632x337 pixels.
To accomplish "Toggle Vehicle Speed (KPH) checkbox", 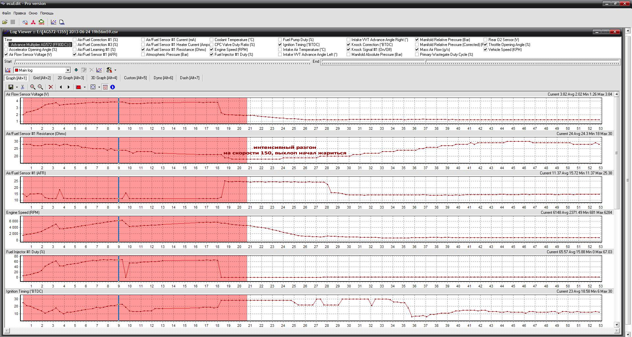I will pyautogui.click(x=486, y=50).
